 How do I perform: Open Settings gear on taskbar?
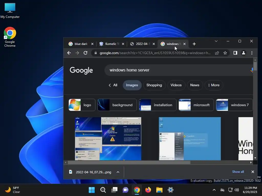171,190
